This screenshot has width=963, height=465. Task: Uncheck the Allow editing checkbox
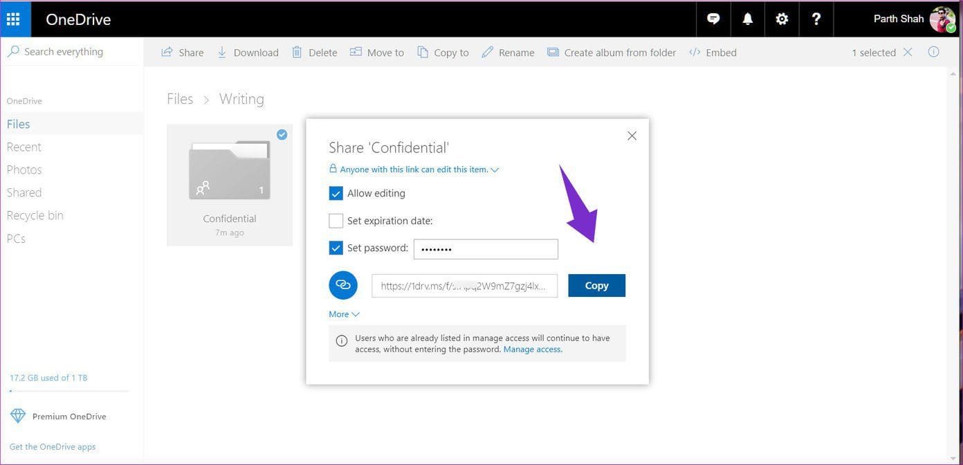coord(336,194)
